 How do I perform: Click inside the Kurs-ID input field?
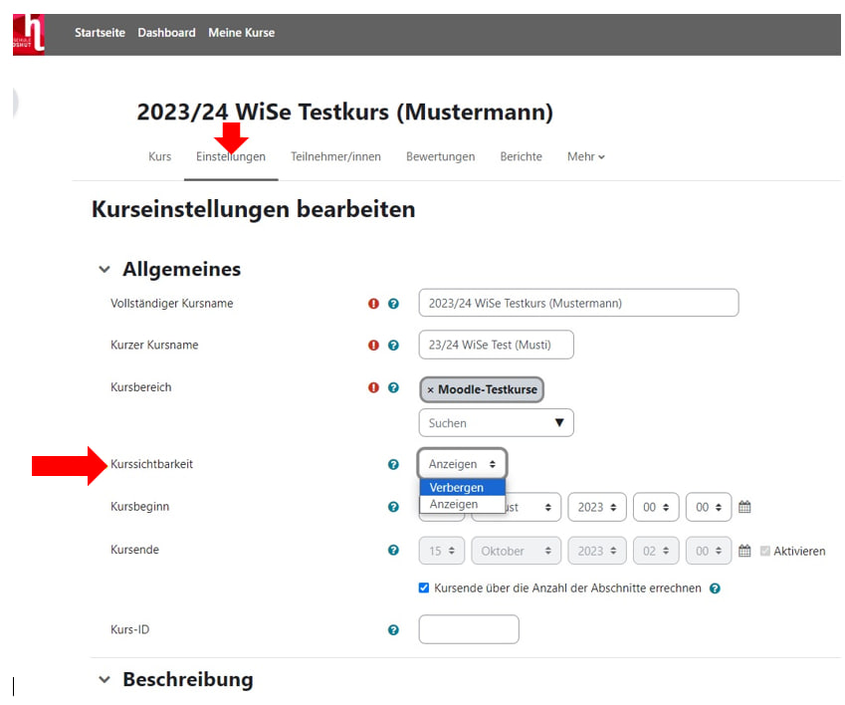468,629
